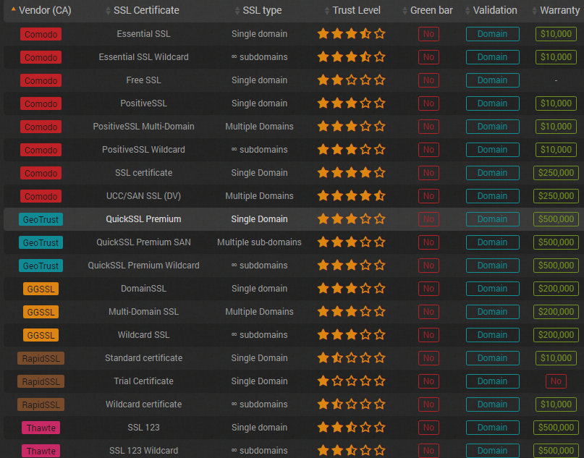The width and height of the screenshot is (584, 458).
Task: Click $500,000 warranty in SSL 123 row
Action: (x=556, y=428)
